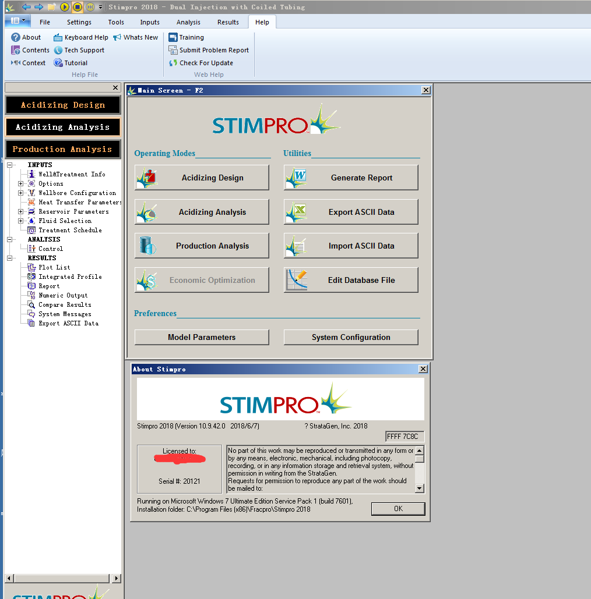The height and width of the screenshot is (599, 591).
Task: Open Compare Results in tree
Action: pyautogui.click(x=65, y=305)
